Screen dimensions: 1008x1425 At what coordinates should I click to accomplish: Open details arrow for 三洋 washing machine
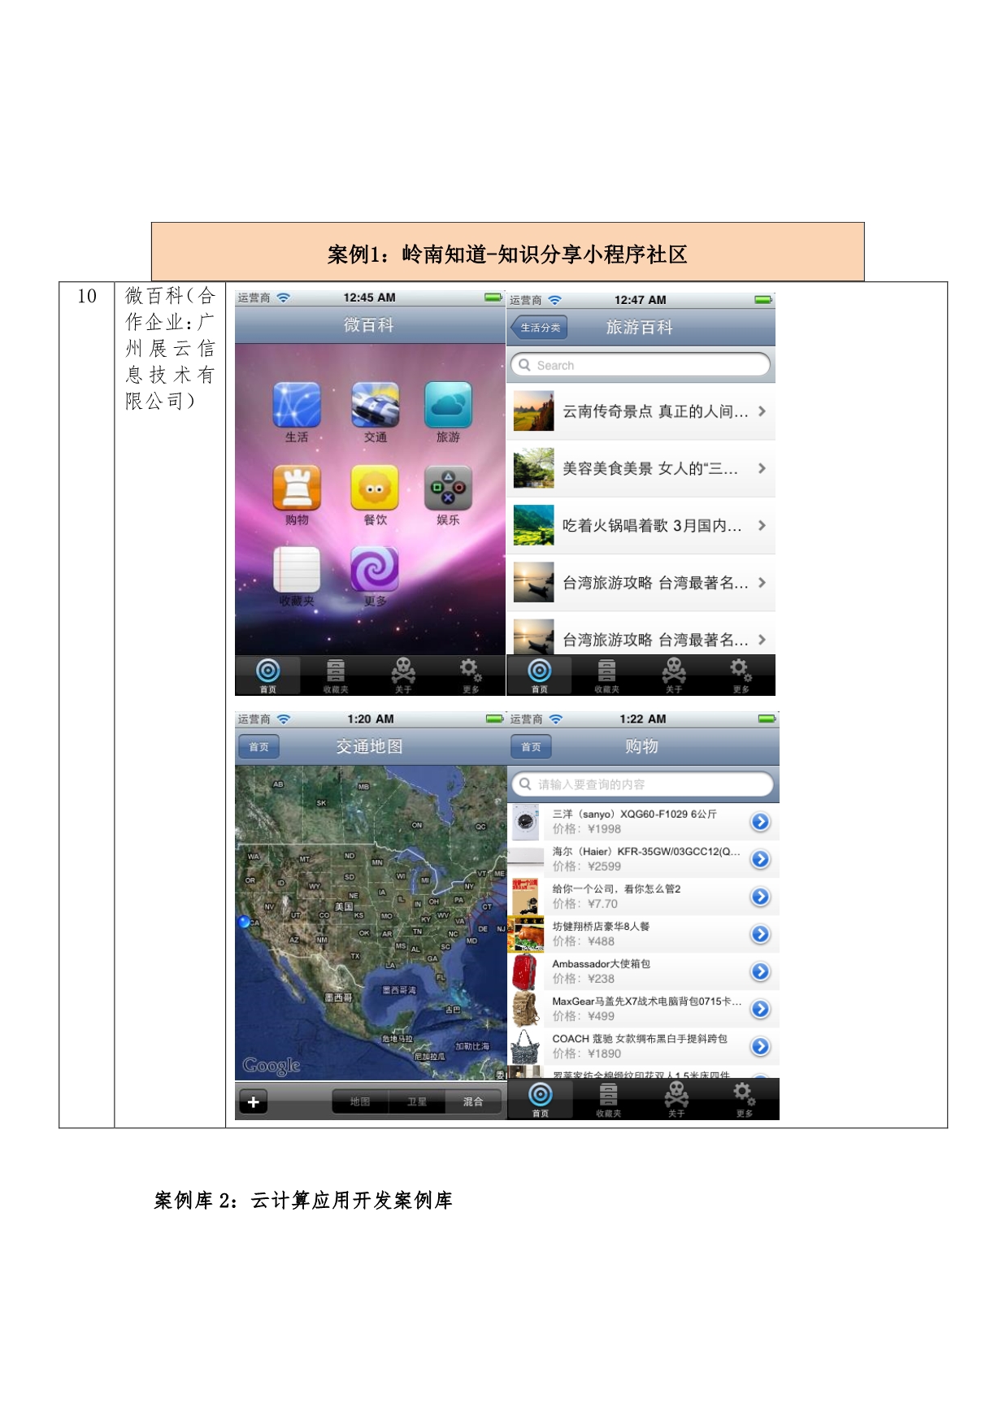(x=760, y=822)
